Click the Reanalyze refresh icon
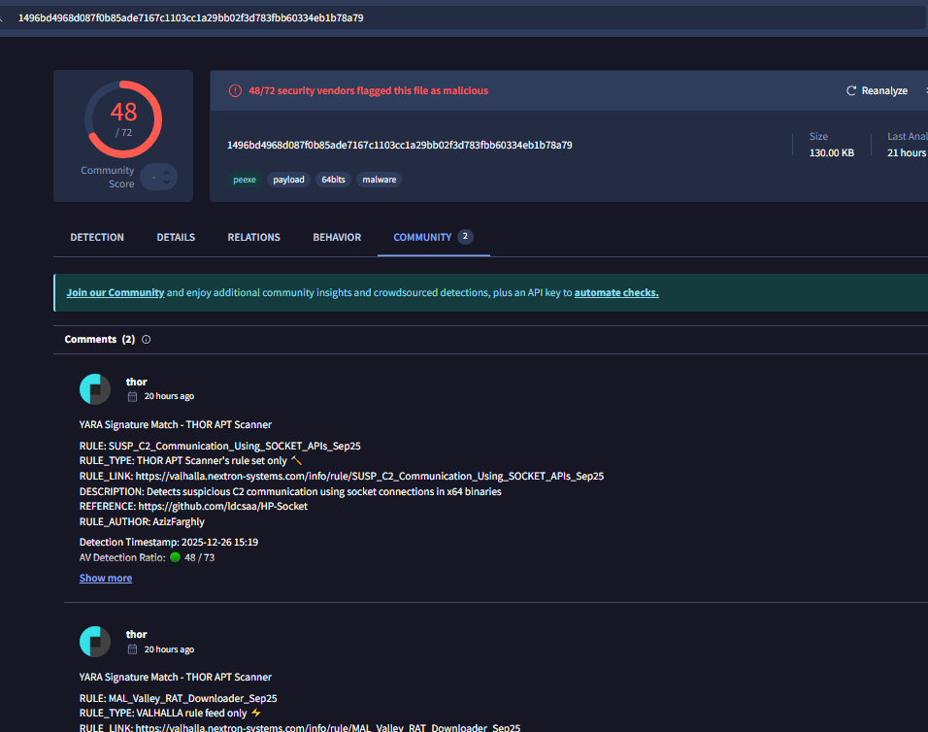Image resolution: width=928 pixels, height=732 pixels. pos(851,90)
